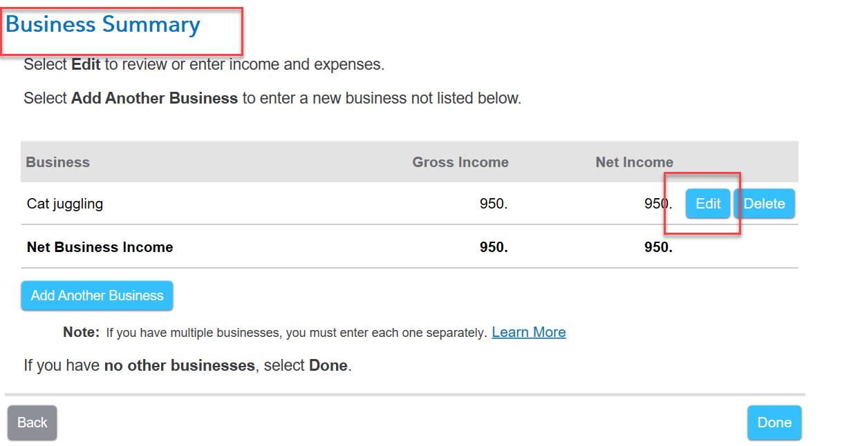The image size is (849, 446).
Task: Click the 'Select Edit to review' instruction text
Action: coord(203,65)
